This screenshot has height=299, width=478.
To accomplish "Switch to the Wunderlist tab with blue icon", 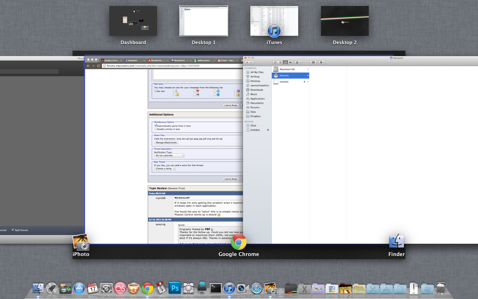I will click(181, 60).
